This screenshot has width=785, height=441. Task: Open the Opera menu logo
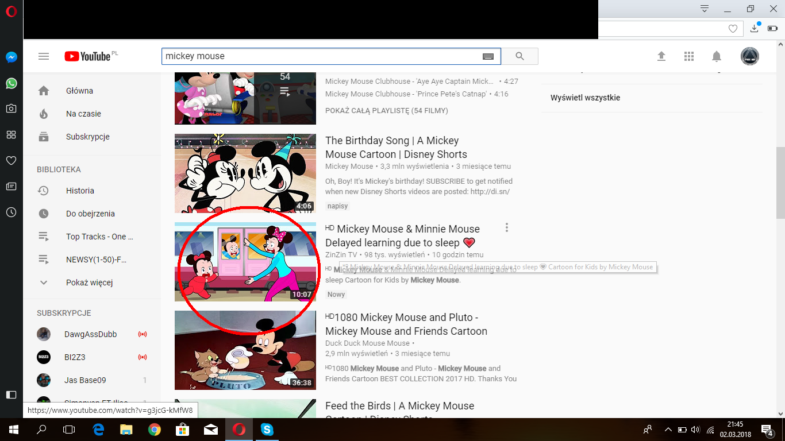point(11,11)
